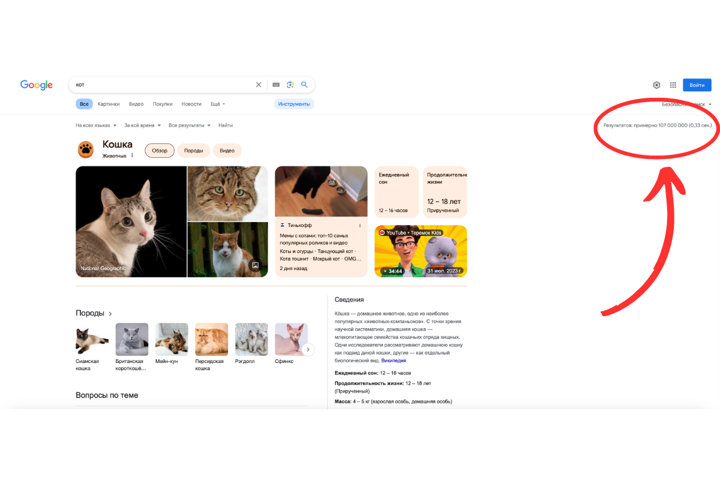Open Все результаты dropdown filter
720x480 pixels.
[190, 125]
